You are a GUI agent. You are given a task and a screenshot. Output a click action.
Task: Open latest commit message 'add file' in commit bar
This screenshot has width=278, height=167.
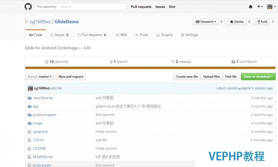[56, 88]
